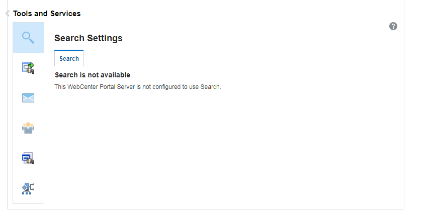Click the 'not configured to use Search' text
The image size is (432, 213).
(182, 87)
